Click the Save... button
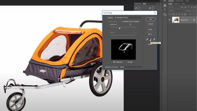The height and width of the screenshot is (111, 197). tap(151, 34)
